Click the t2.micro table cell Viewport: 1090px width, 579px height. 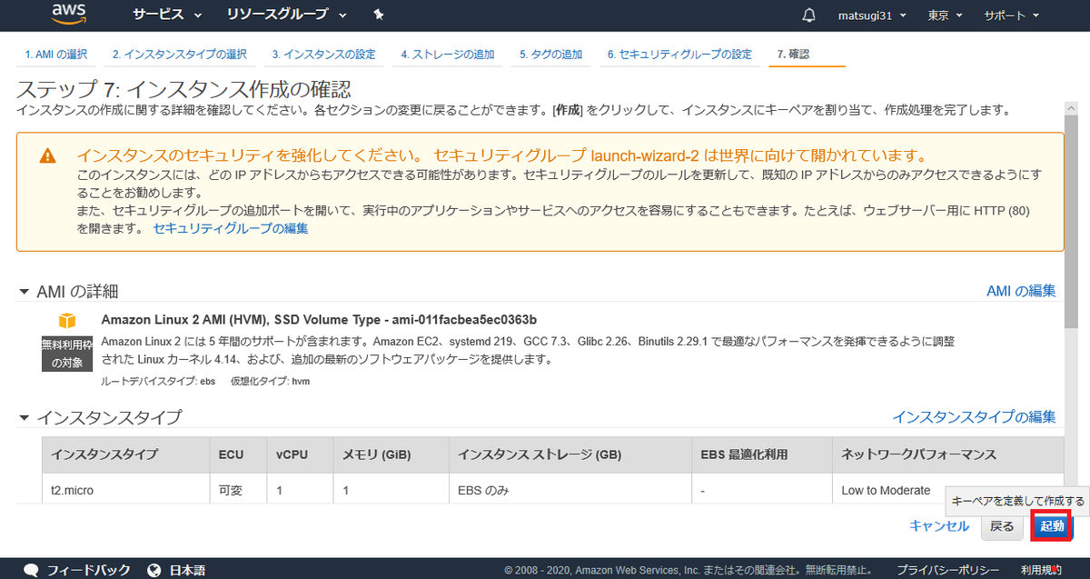pos(125,490)
